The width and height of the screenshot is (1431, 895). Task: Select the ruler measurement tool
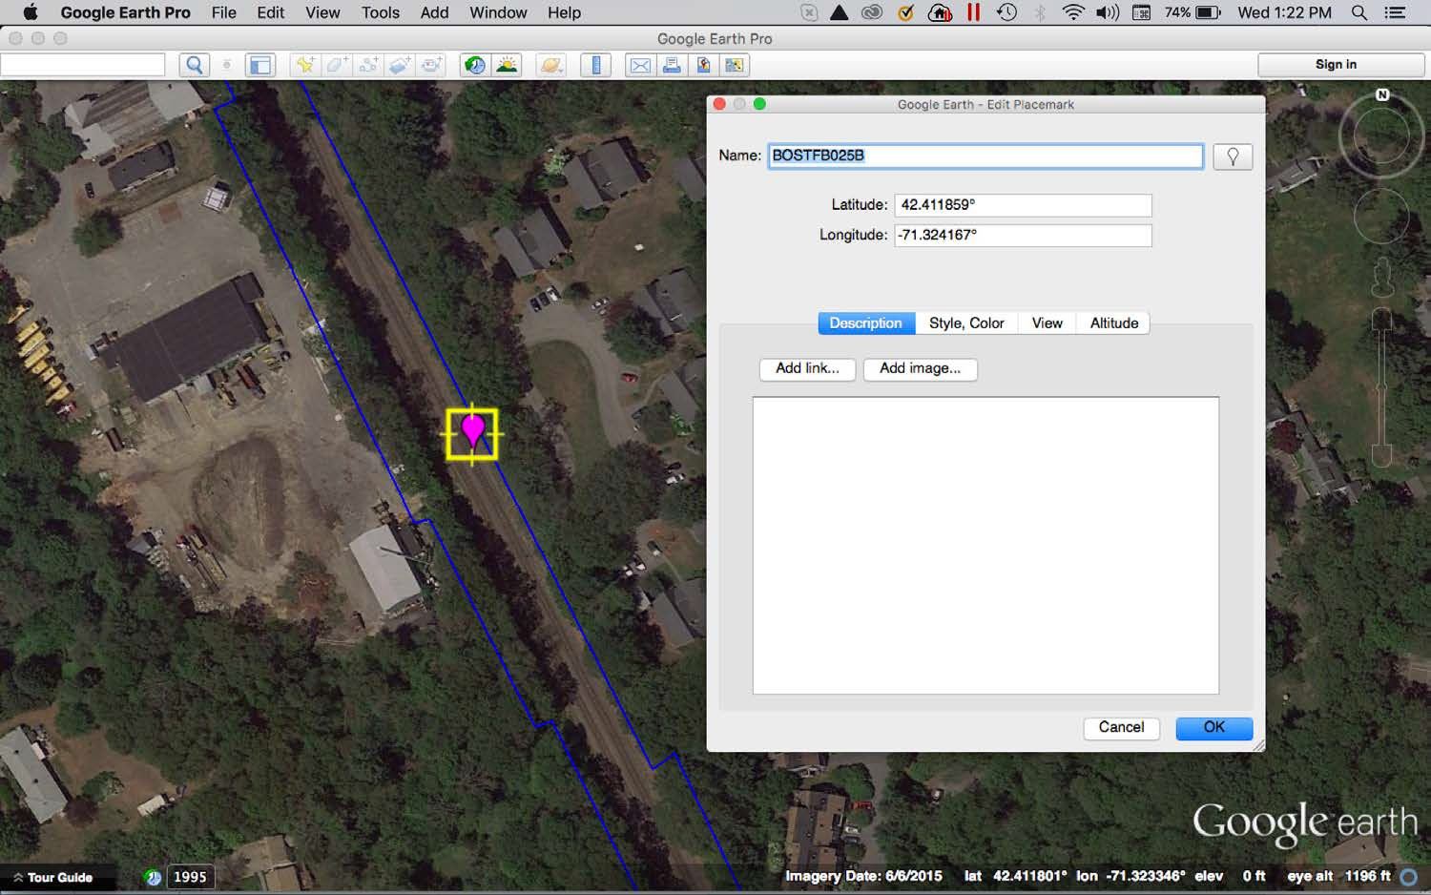[x=595, y=65]
